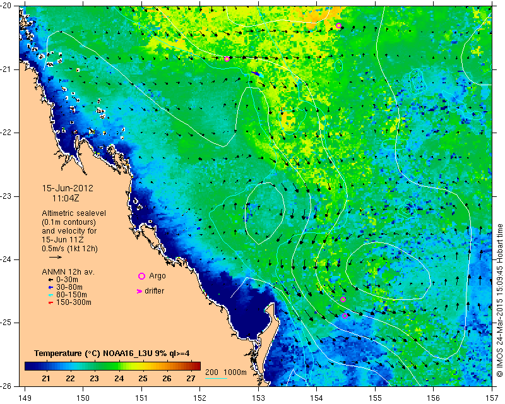This screenshot has width=505, height=404.
Task: Click the longitude axis label '155'
Action: (375, 398)
